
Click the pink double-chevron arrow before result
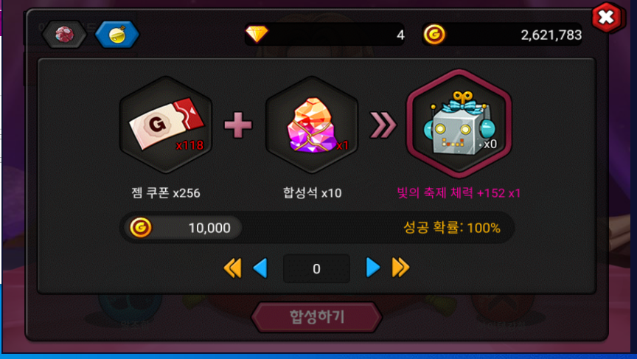(383, 125)
